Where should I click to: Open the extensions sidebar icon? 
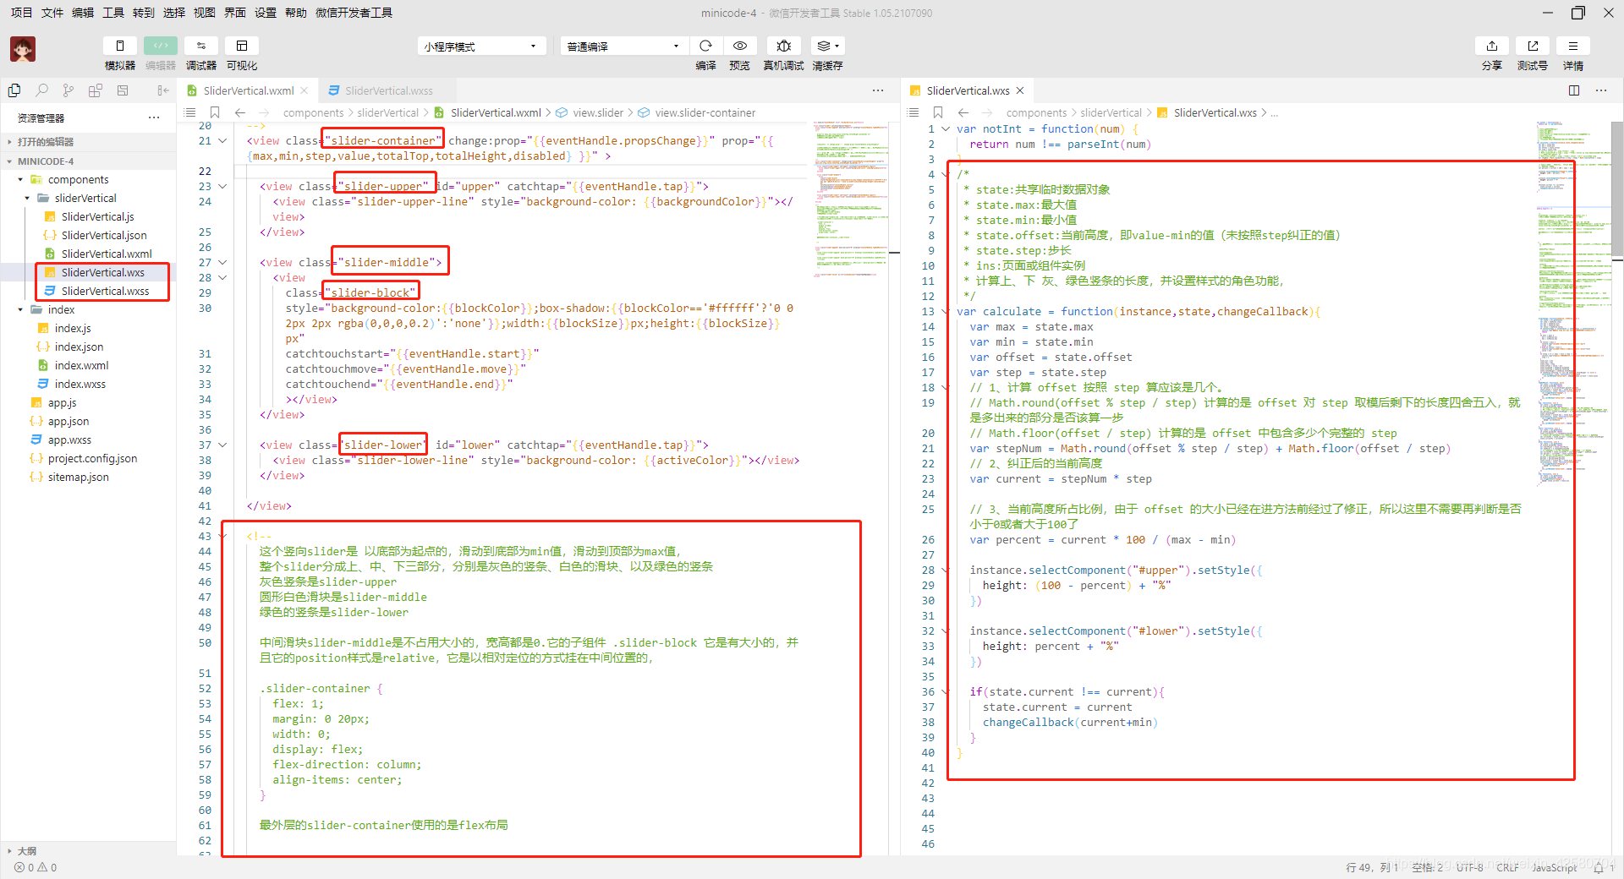pyautogui.click(x=96, y=90)
